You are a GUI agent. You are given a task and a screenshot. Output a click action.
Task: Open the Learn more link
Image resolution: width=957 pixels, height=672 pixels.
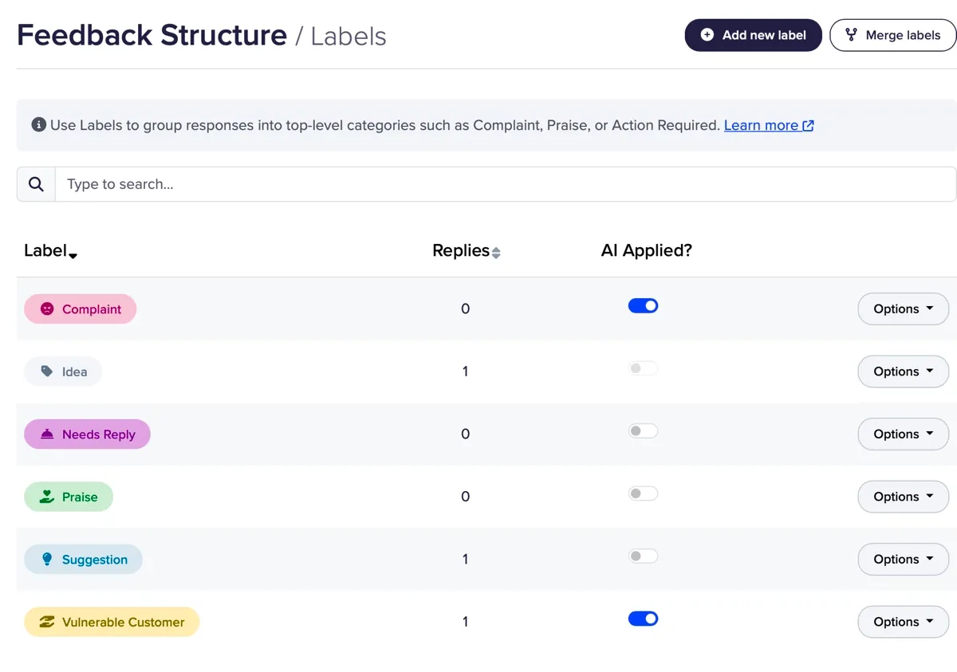(762, 124)
